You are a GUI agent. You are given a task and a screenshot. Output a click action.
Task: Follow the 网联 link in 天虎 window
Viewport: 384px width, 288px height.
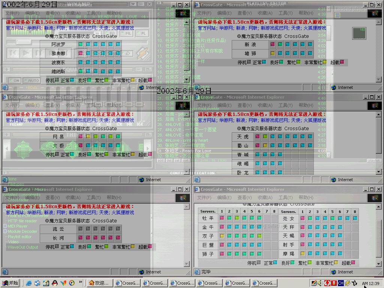(x=253, y=120)
